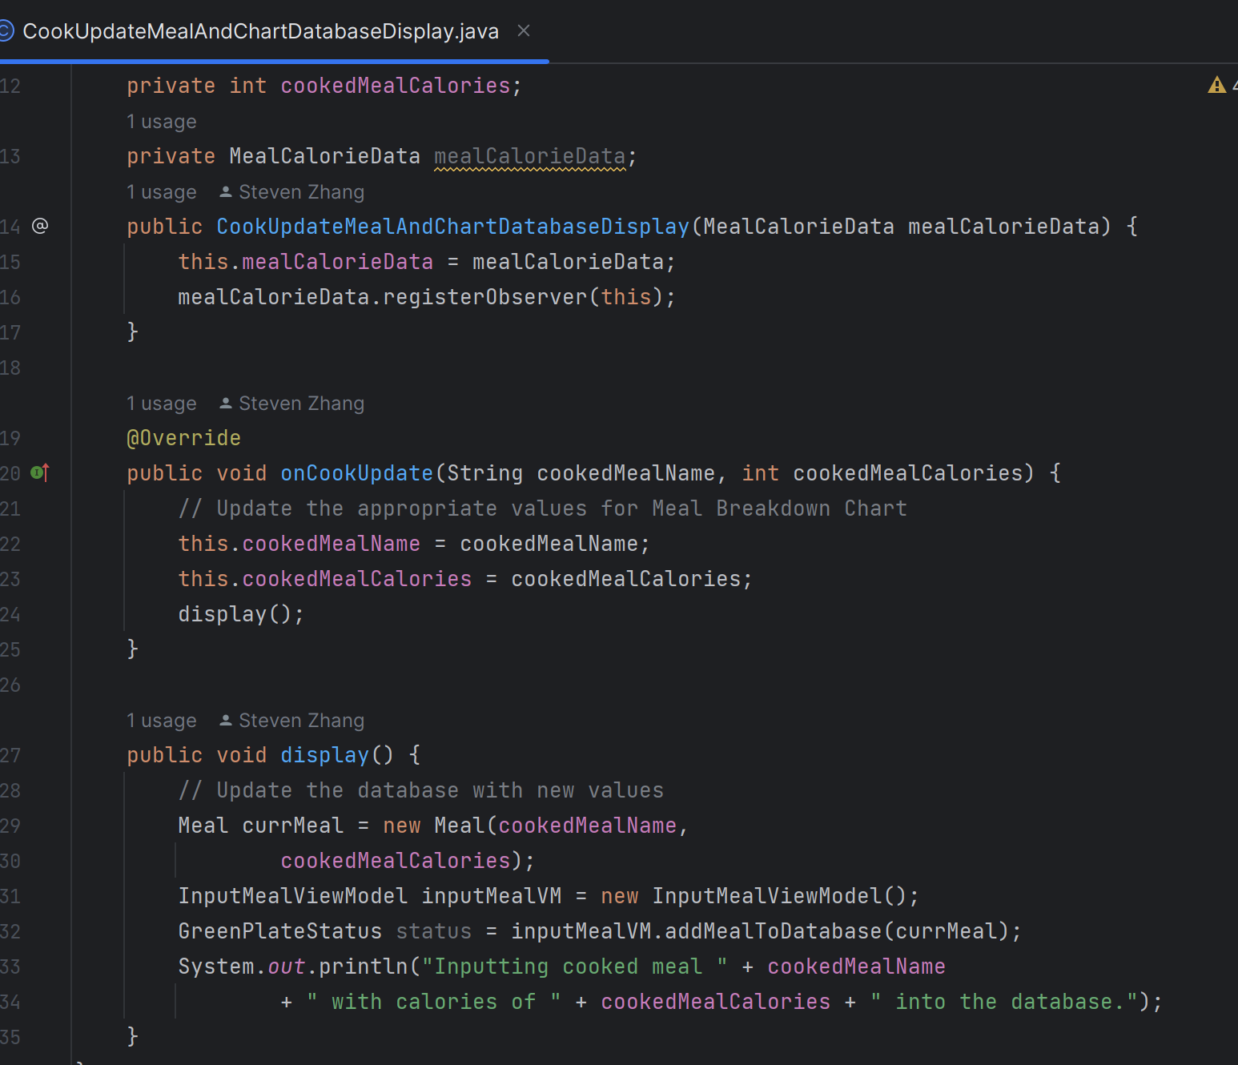This screenshot has width=1238, height=1065.
Task: Click this.cookedMealCalories on line 23
Action: point(325,579)
